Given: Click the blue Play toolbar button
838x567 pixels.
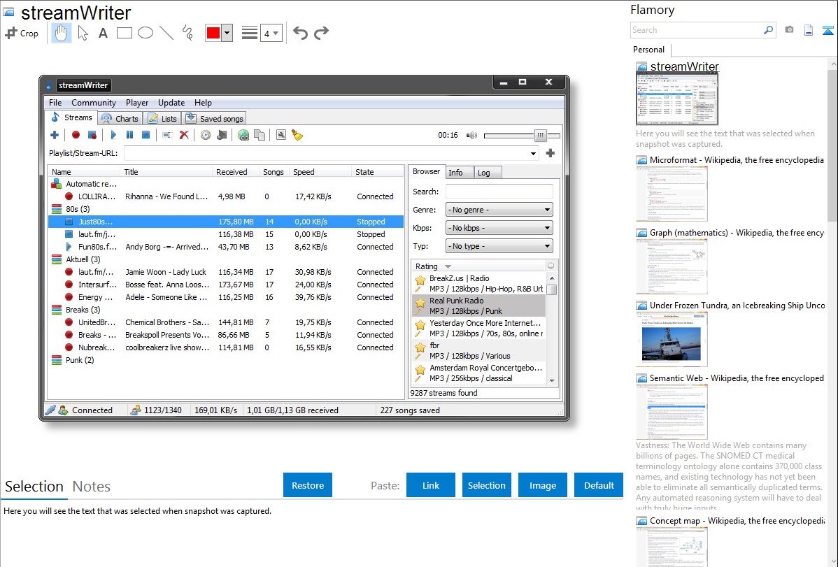Looking at the screenshot, I should coord(113,135).
